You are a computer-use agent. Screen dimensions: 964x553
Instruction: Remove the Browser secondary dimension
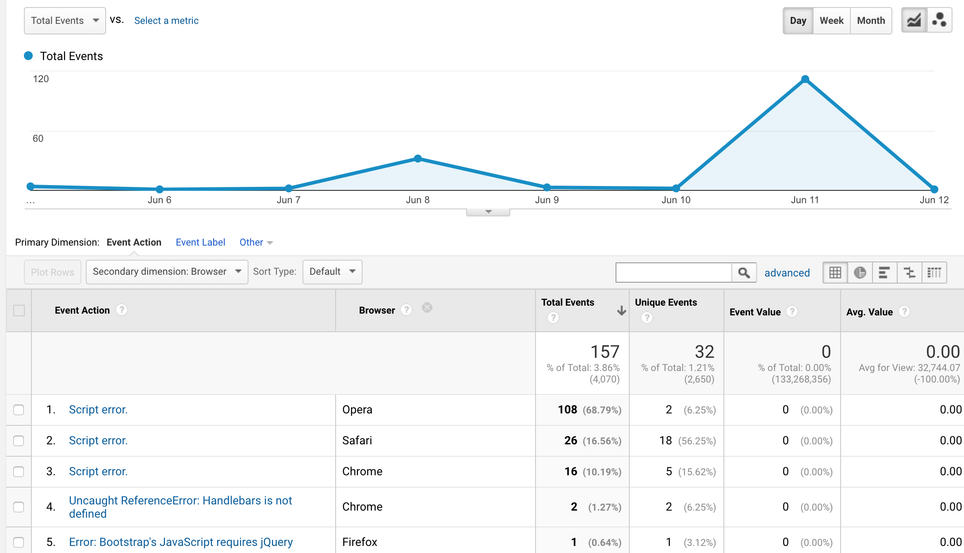click(427, 307)
